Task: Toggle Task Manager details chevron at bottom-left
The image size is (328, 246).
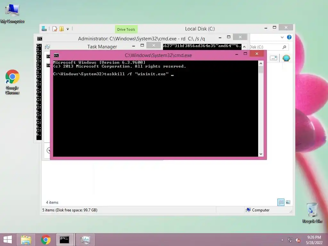Action: point(49,150)
